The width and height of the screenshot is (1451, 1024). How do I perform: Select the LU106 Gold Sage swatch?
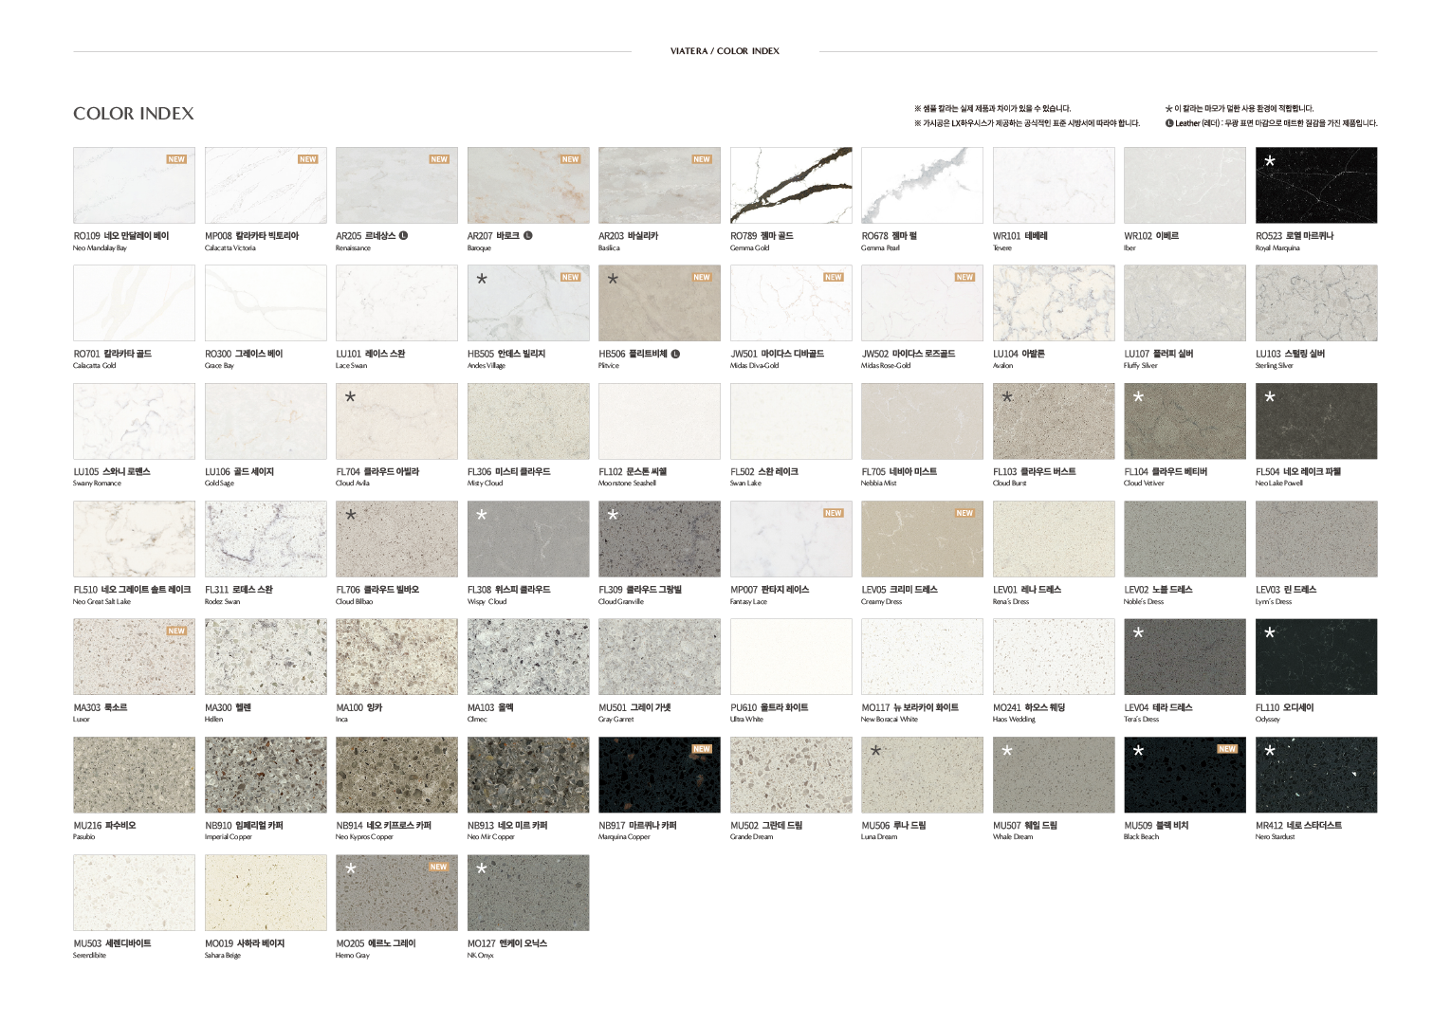266,421
